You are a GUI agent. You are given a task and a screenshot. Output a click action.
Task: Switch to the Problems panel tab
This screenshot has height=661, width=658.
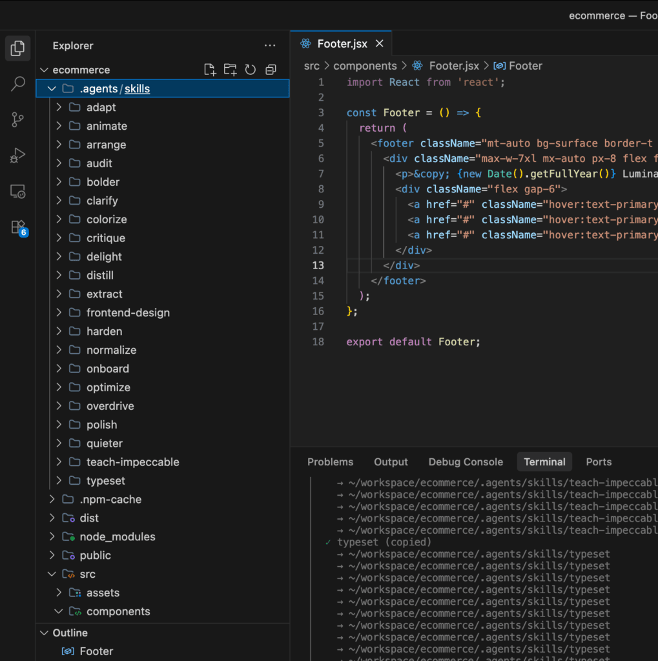click(x=330, y=462)
